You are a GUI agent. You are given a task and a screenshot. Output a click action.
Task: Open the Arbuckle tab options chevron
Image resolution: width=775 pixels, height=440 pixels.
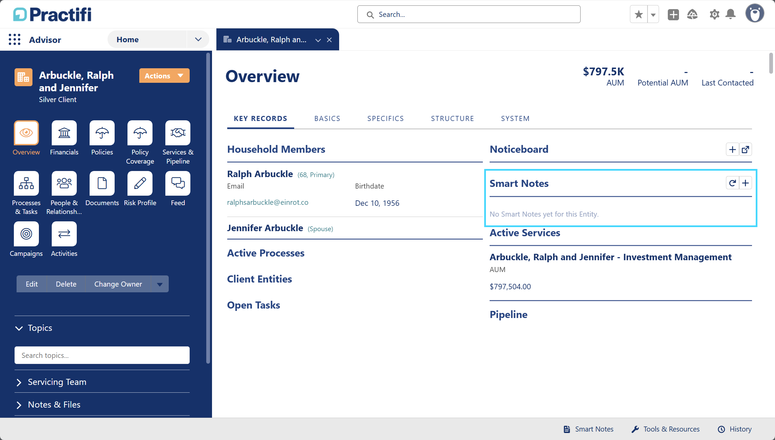[318, 40]
